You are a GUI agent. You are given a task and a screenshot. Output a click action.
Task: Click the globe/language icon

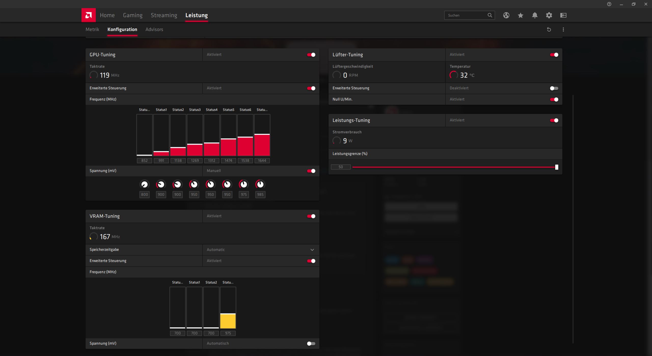click(506, 15)
